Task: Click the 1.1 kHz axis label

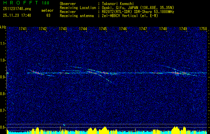Action: coord(3,44)
